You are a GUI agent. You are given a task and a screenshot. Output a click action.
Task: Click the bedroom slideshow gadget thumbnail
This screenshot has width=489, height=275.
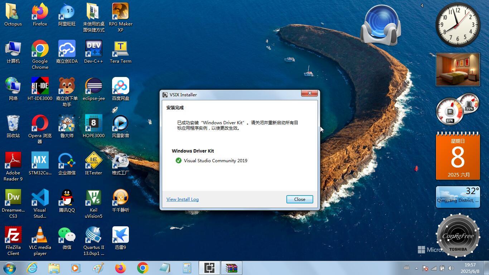click(457, 69)
